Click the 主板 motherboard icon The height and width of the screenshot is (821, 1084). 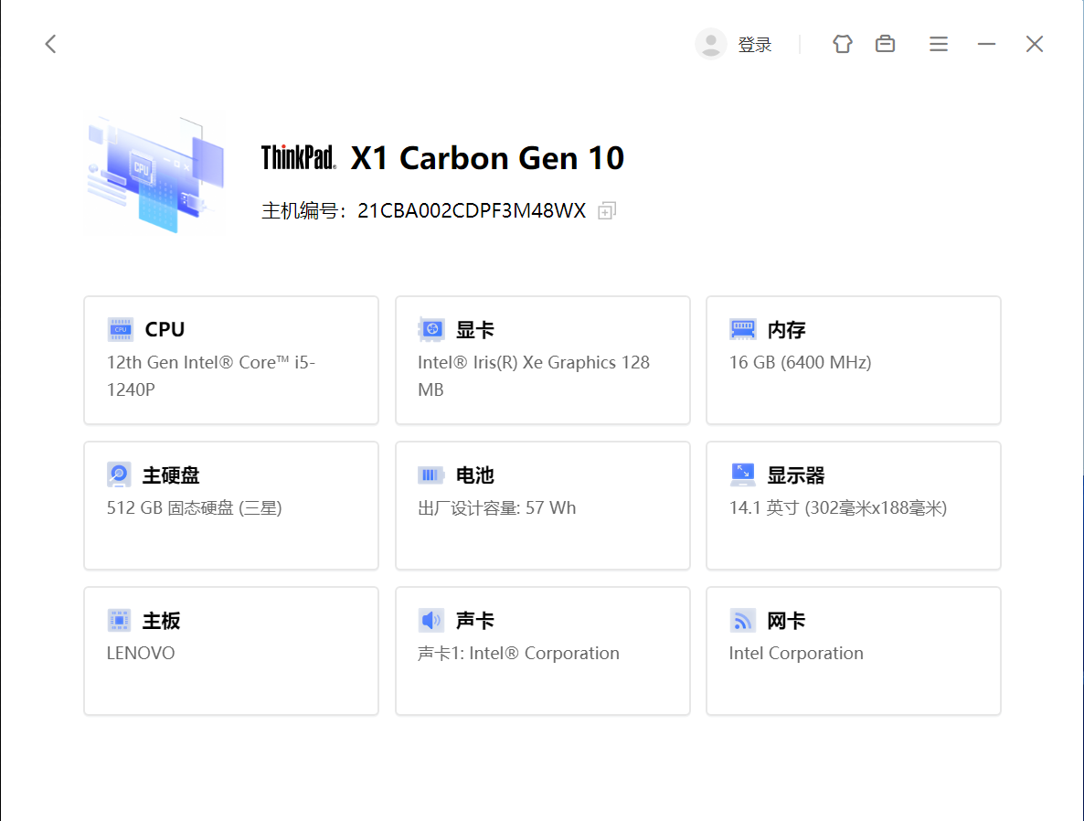pos(119,621)
